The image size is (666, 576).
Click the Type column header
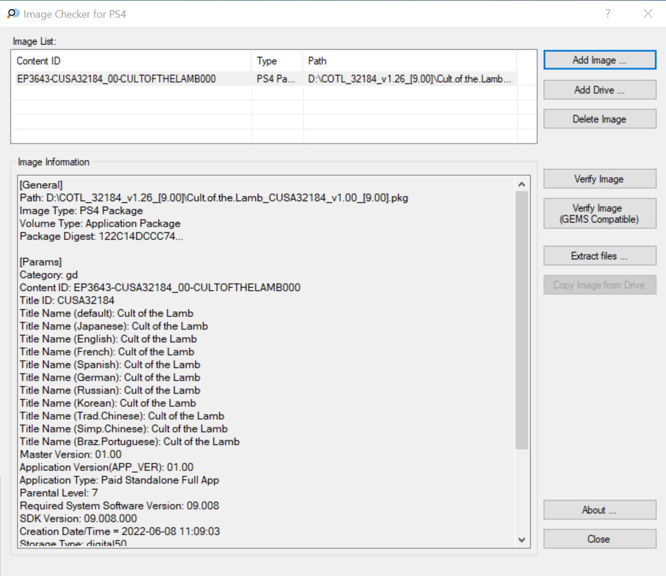[x=277, y=61]
